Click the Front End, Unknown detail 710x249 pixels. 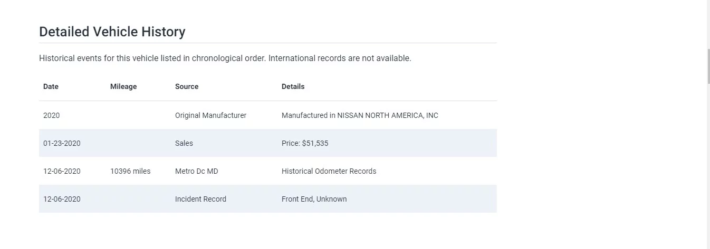click(x=314, y=199)
